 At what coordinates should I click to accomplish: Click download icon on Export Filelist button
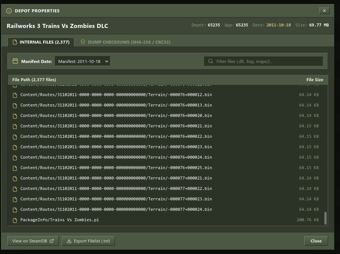[x=69, y=241]
